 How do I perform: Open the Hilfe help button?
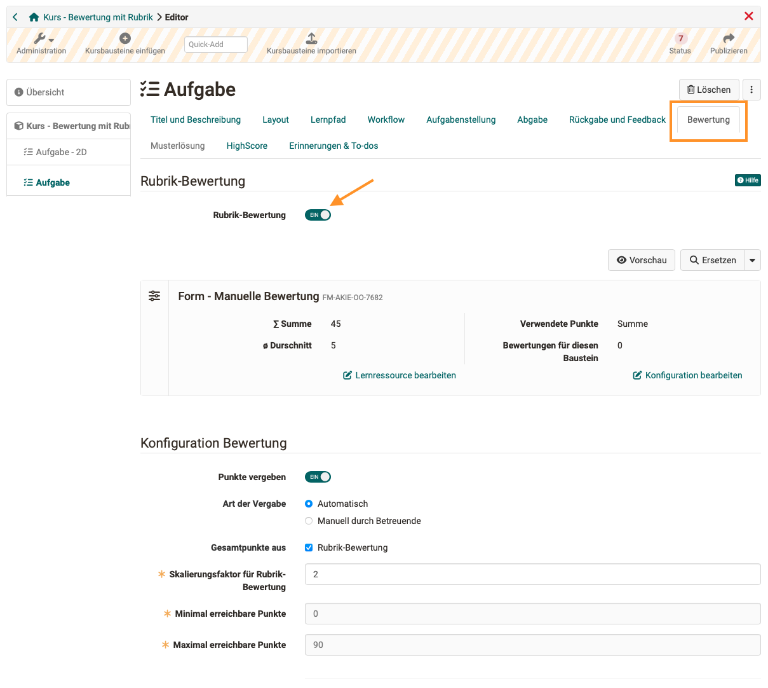747,180
